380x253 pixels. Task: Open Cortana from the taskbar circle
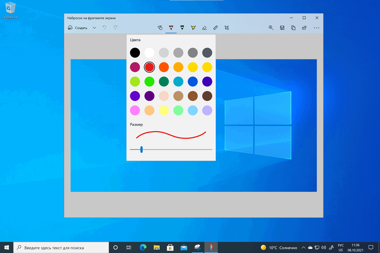click(116, 247)
